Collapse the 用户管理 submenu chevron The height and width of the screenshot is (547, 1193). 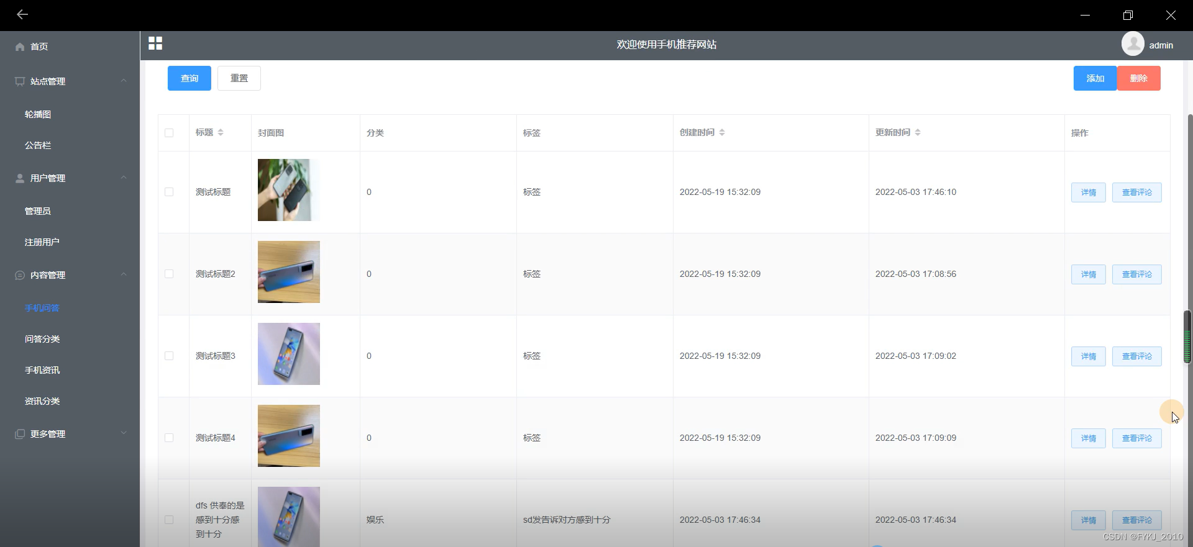coord(124,178)
